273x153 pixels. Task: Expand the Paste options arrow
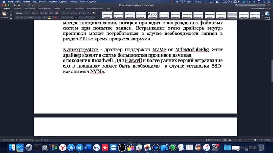tap(7, 14)
